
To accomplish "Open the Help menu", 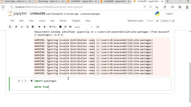I will [88, 21].
